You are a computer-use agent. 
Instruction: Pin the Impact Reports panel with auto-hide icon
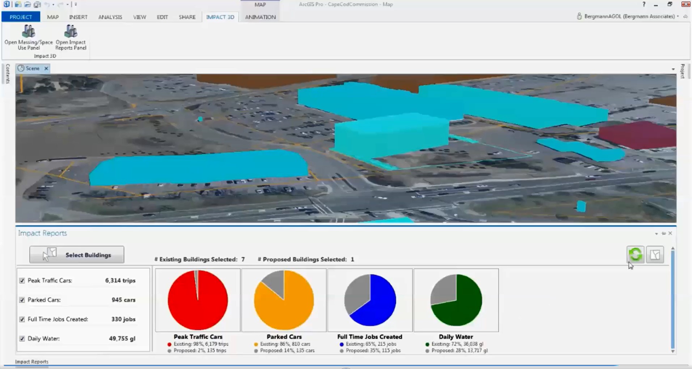click(663, 233)
